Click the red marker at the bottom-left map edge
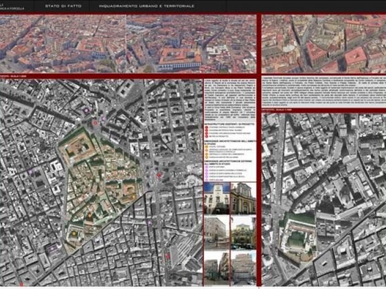 coord(22,285)
